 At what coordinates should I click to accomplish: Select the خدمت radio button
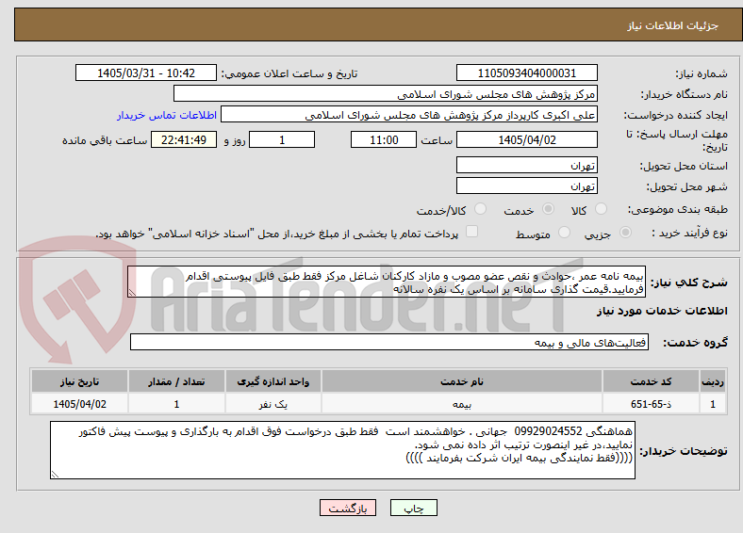548,209
